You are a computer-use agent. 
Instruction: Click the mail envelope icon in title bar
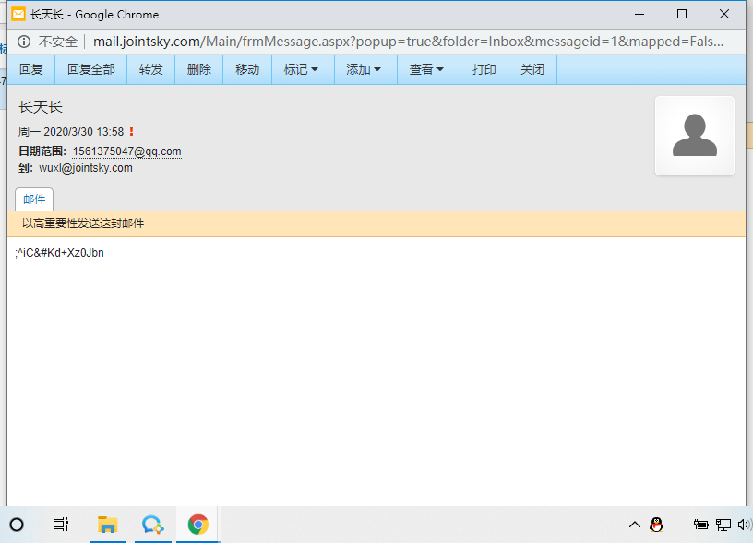(x=18, y=14)
